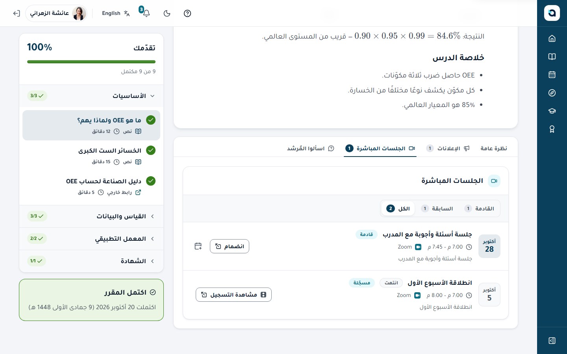
Task: Click the مسجّلة recorded tag
Action: (x=361, y=283)
